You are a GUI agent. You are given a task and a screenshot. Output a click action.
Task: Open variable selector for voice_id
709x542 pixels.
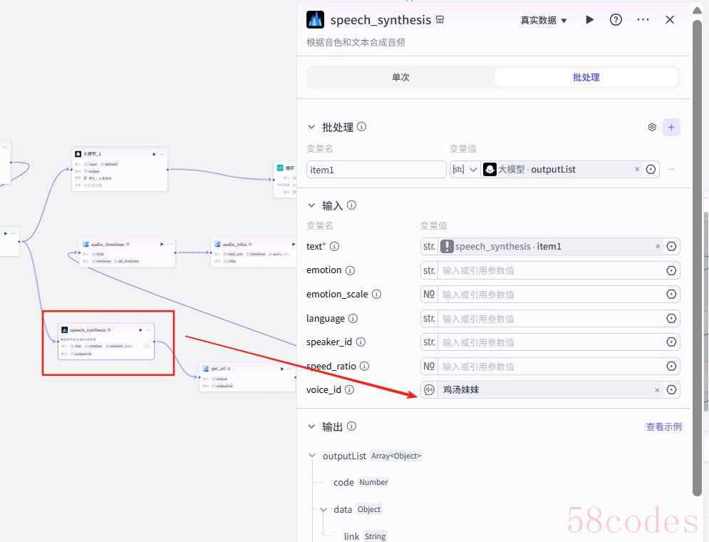tap(671, 389)
